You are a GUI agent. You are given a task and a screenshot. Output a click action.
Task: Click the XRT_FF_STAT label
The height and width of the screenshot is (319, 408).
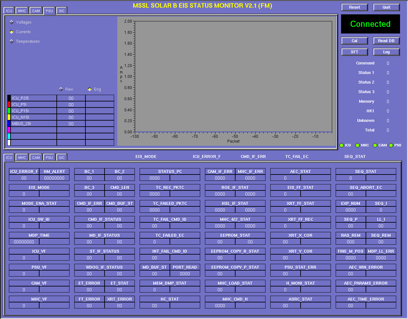point(301,204)
